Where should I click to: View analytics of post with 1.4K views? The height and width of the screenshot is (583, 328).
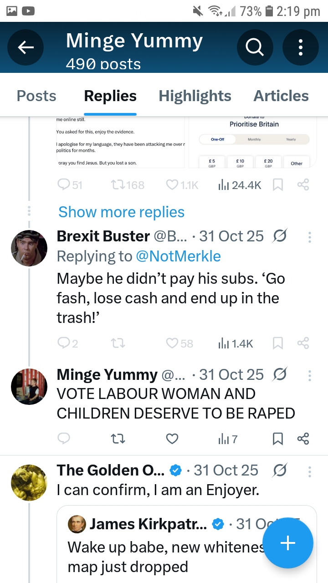(x=235, y=343)
